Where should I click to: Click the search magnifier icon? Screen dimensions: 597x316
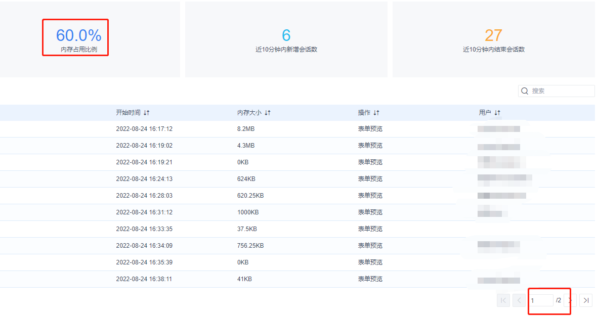point(525,91)
